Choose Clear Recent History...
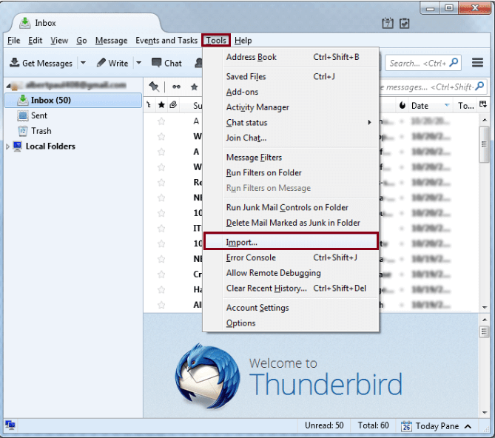 click(x=291, y=288)
